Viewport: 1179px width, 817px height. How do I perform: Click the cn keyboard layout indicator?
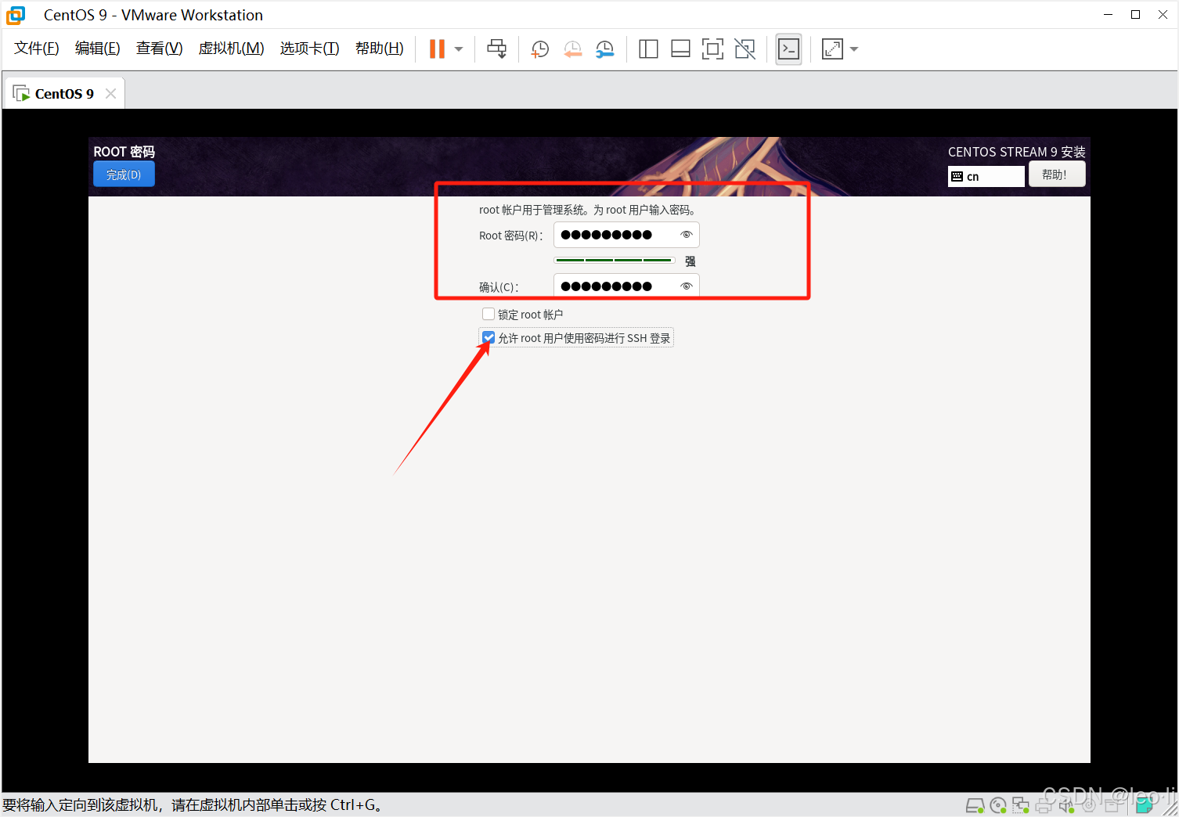[986, 176]
